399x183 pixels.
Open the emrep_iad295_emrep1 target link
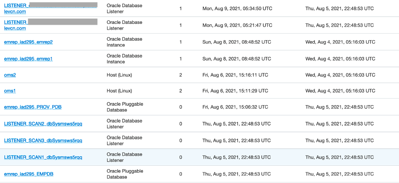pyautogui.click(x=28, y=59)
